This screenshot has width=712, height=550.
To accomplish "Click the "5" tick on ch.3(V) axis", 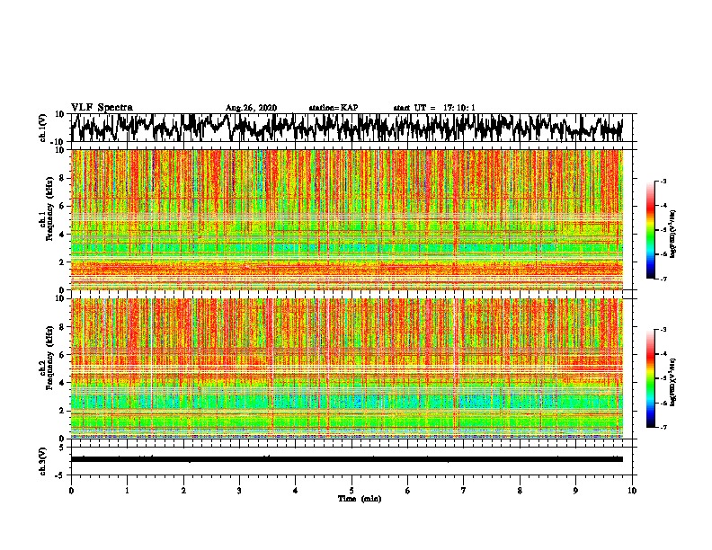I will pyautogui.click(x=62, y=448).
